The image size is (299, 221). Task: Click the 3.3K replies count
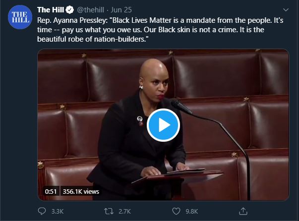pyautogui.click(x=58, y=211)
